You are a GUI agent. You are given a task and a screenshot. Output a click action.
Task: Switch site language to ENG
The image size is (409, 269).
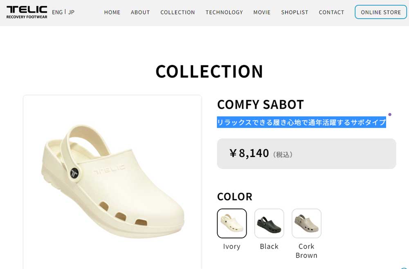[x=57, y=12]
